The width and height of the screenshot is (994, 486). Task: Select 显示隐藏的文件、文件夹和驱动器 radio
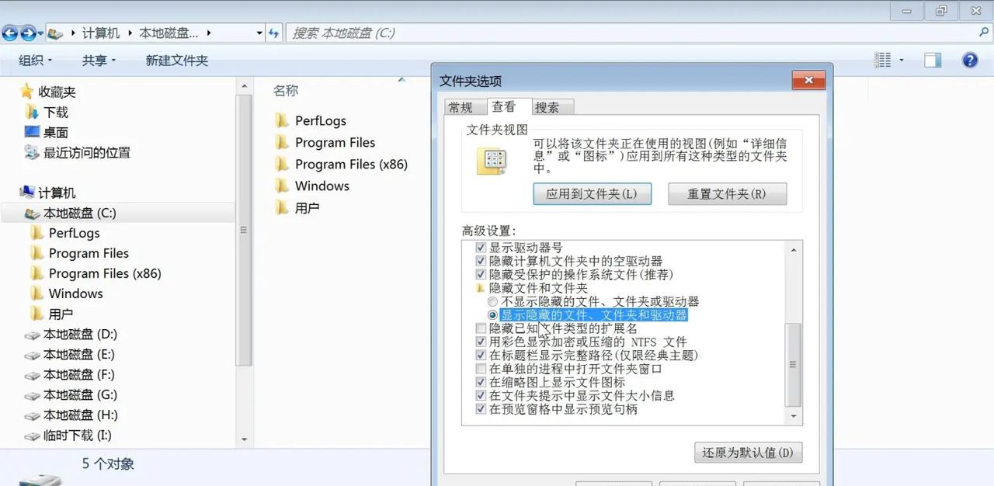[492, 315]
